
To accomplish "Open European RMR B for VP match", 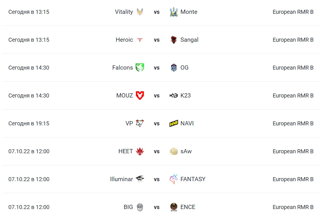I will coord(293,123).
